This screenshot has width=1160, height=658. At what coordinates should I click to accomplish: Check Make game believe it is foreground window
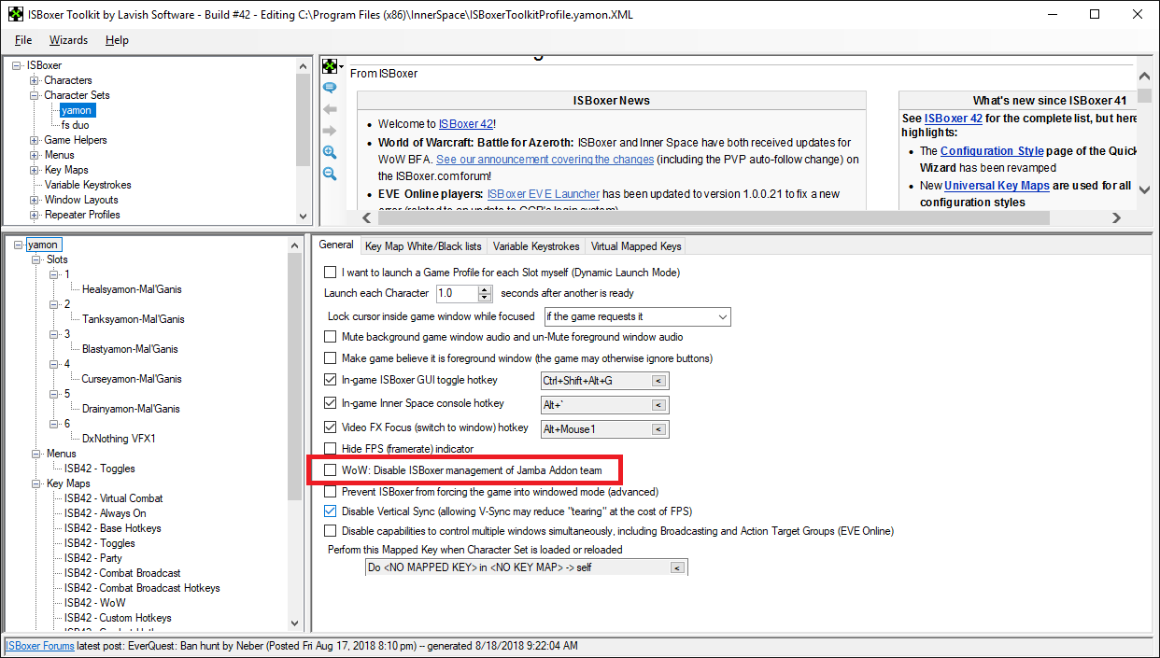coord(330,358)
